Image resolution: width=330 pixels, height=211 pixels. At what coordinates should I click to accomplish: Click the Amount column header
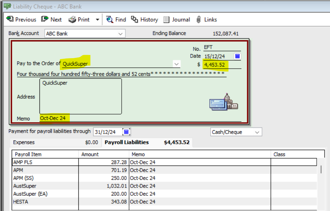point(104,154)
